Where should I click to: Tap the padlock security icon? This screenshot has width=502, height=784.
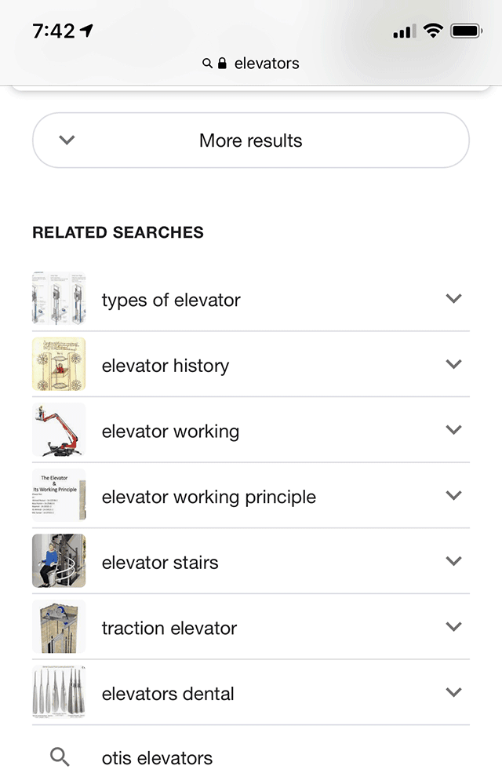pos(222,64)
